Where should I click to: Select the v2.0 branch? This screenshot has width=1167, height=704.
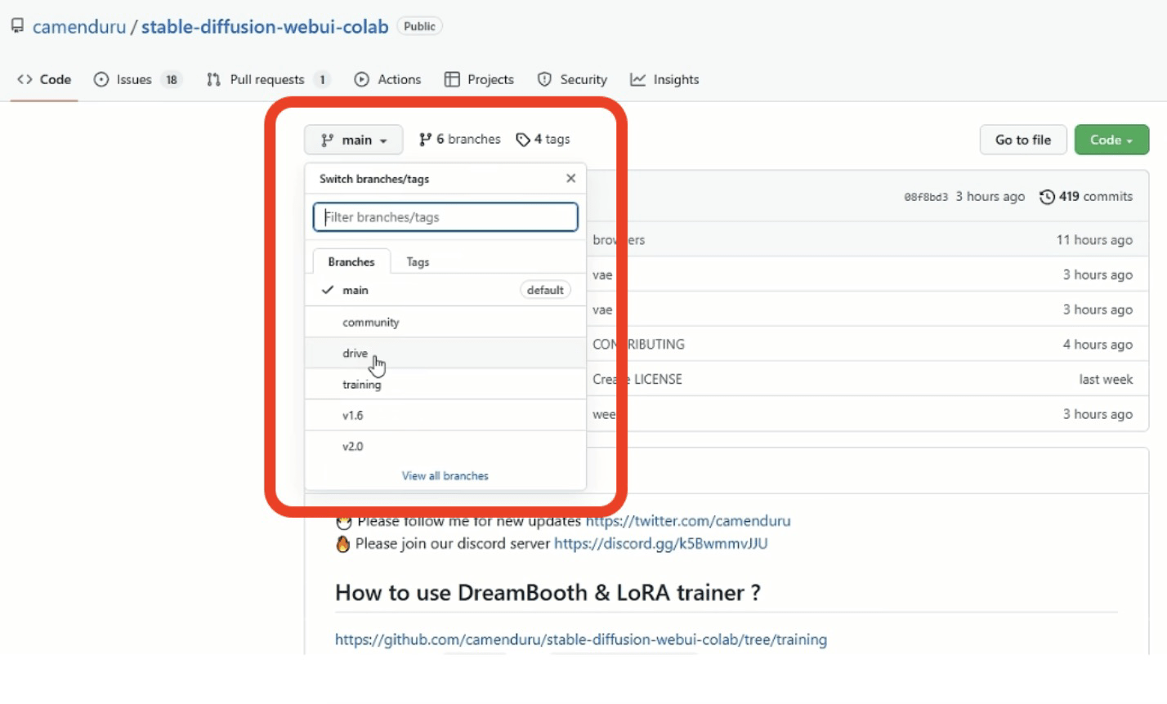[353, 447]
